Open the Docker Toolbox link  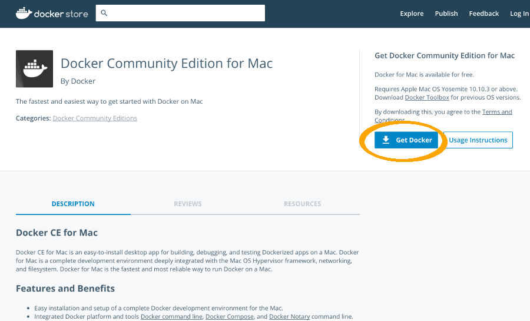[427, 97]
